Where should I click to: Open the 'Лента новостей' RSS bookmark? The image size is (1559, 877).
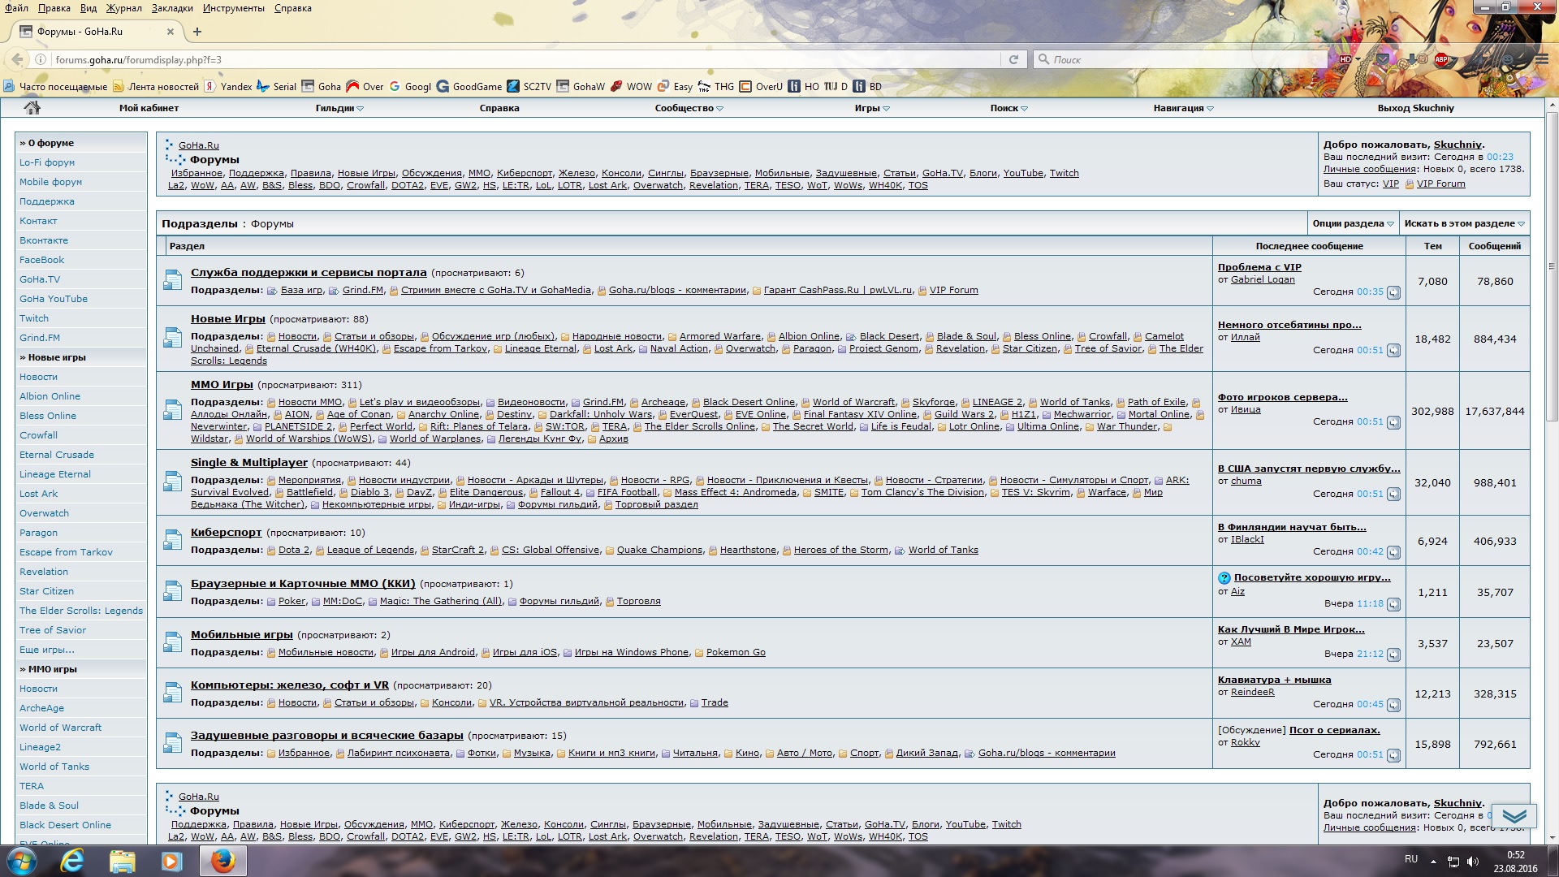click(x=156, y=86)
